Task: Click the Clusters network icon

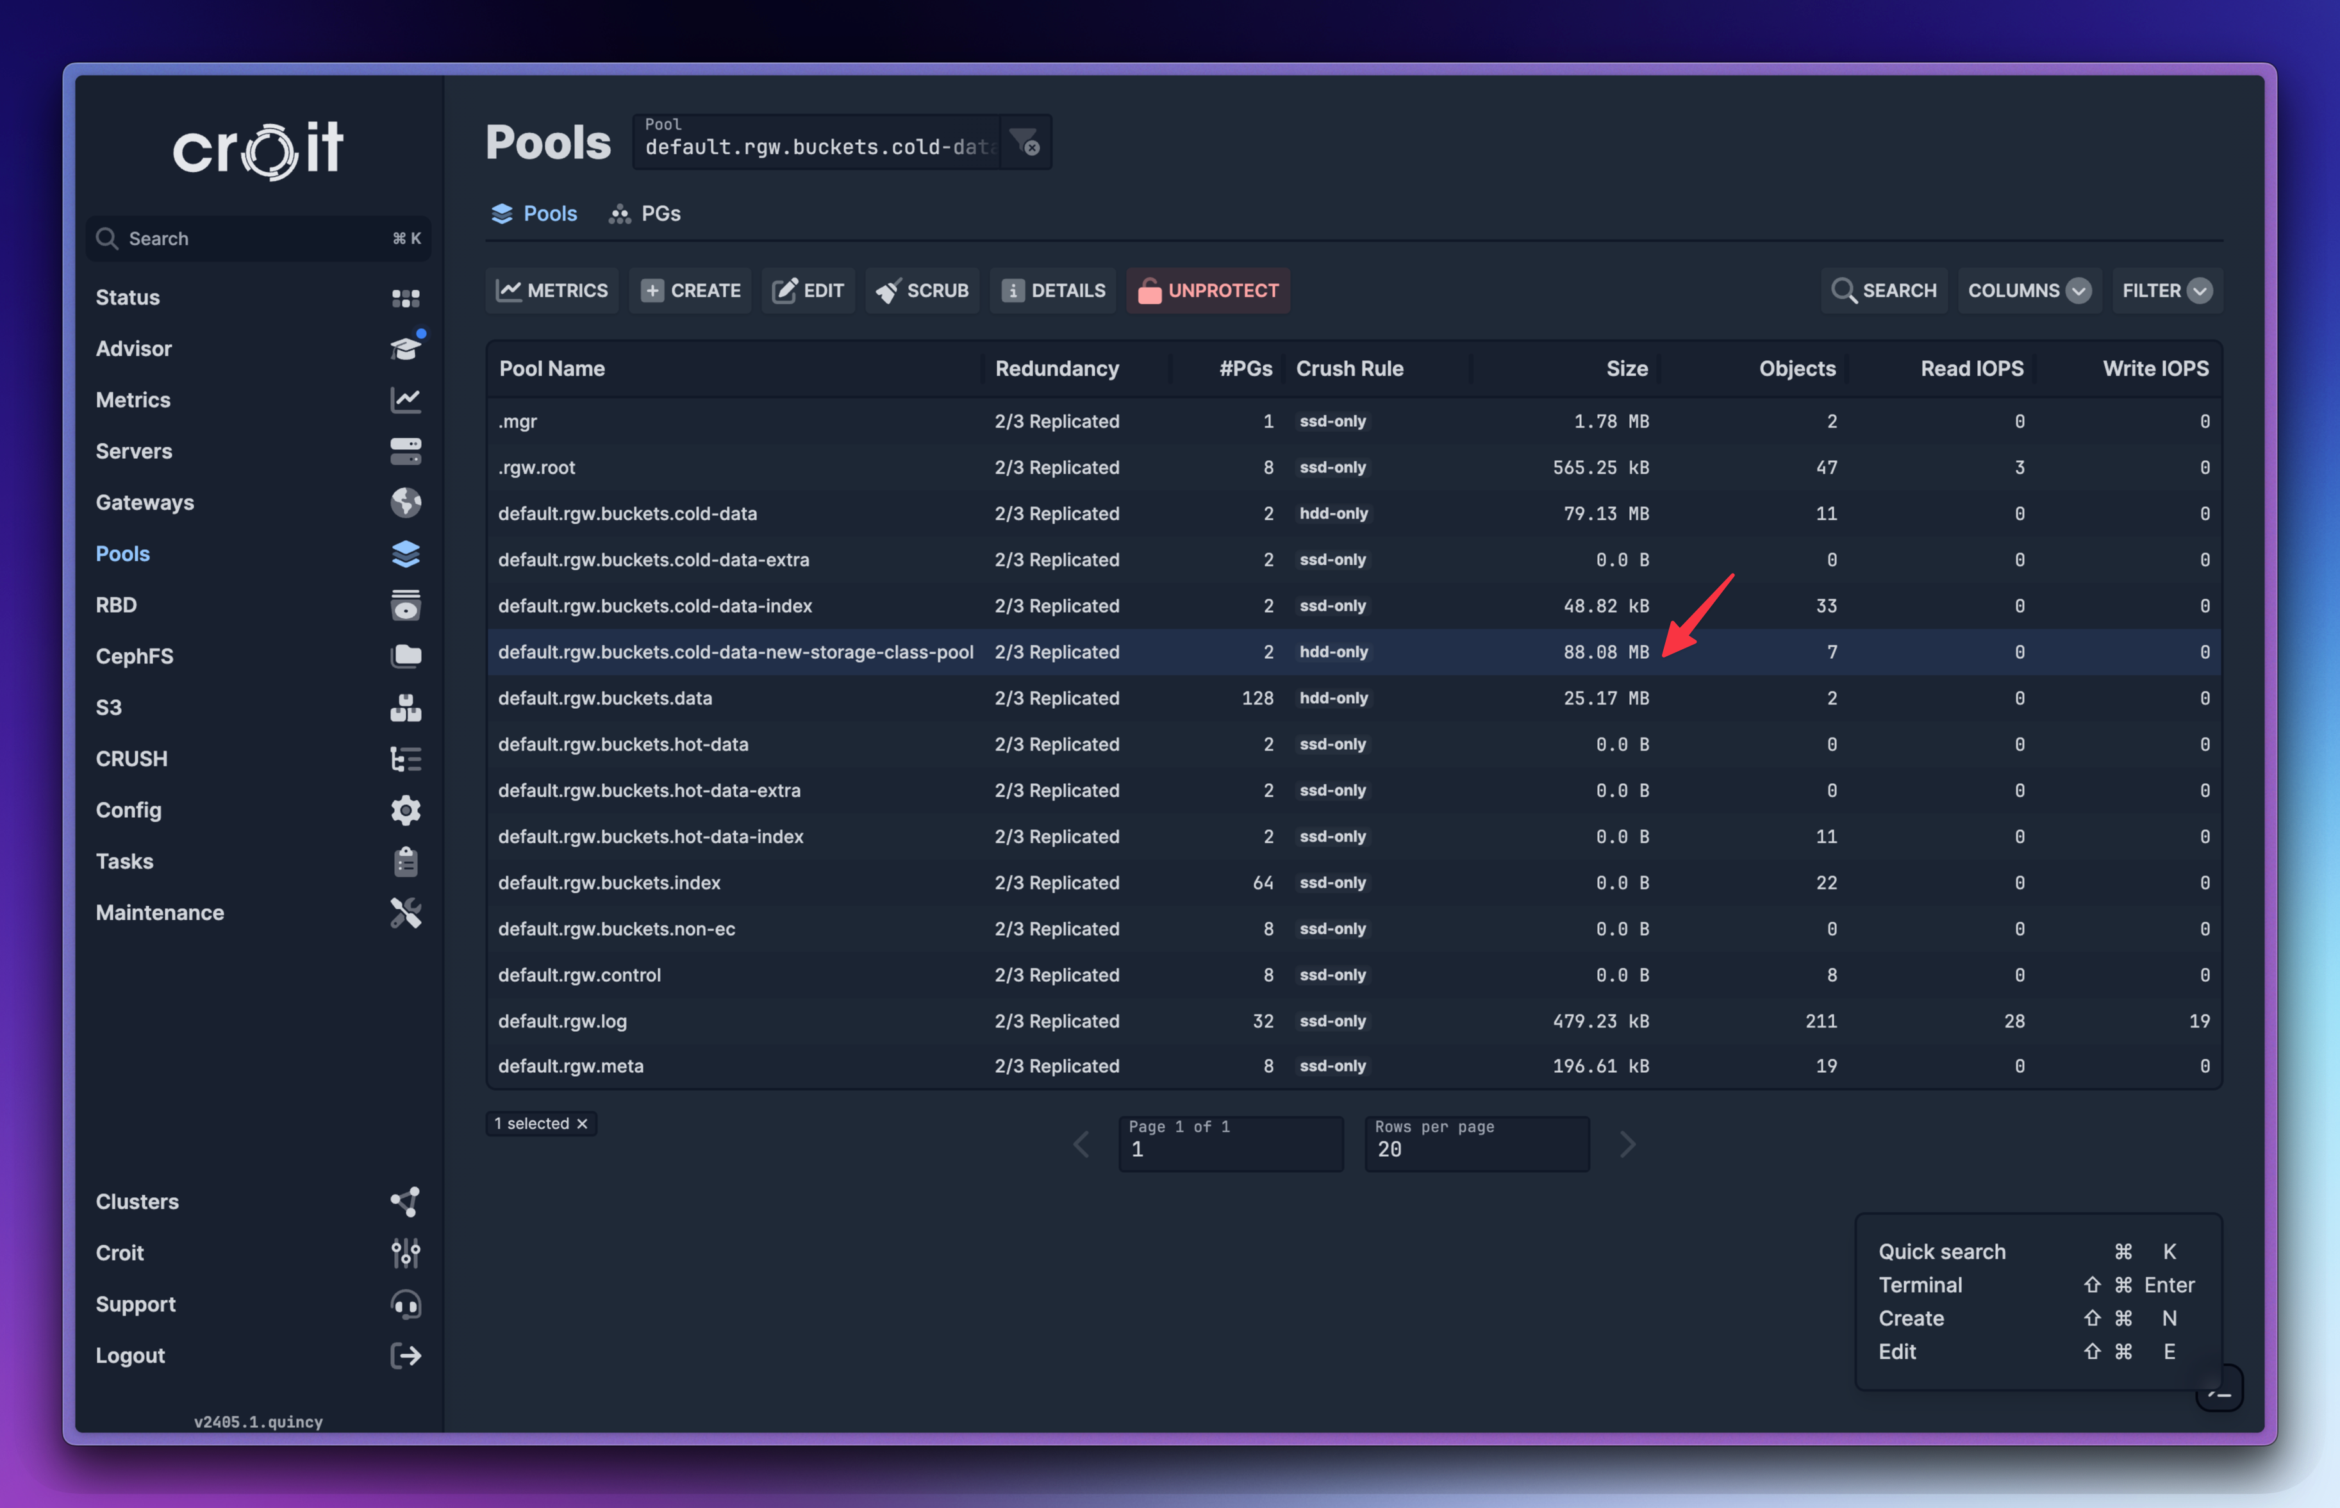Action: [x=405, y=1202]
